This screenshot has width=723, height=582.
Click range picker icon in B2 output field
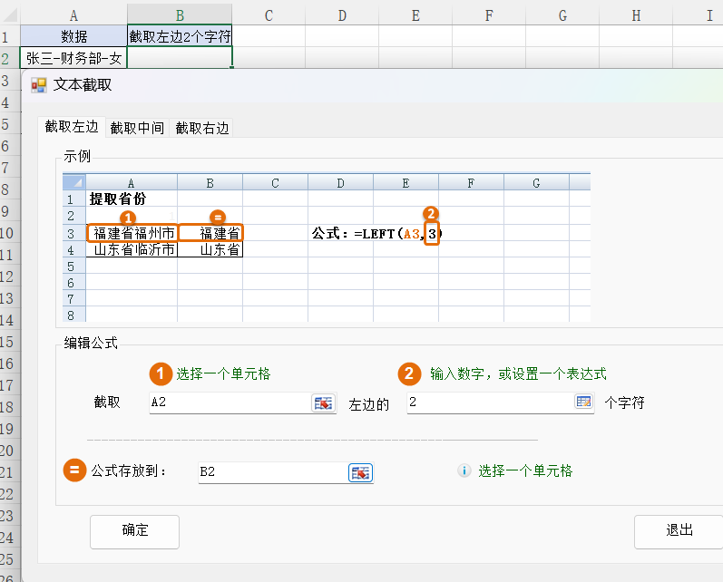click(360, 472)
